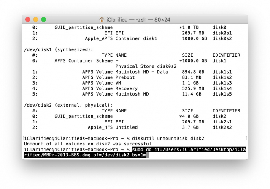Click the red close window button
The image size is (270, 189).
tap(28, 19)
